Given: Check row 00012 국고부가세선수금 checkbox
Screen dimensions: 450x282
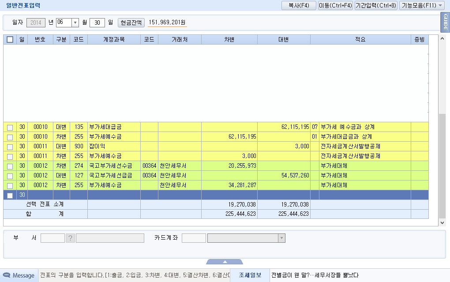Looking at the screenshot, I should click(10, 166).
